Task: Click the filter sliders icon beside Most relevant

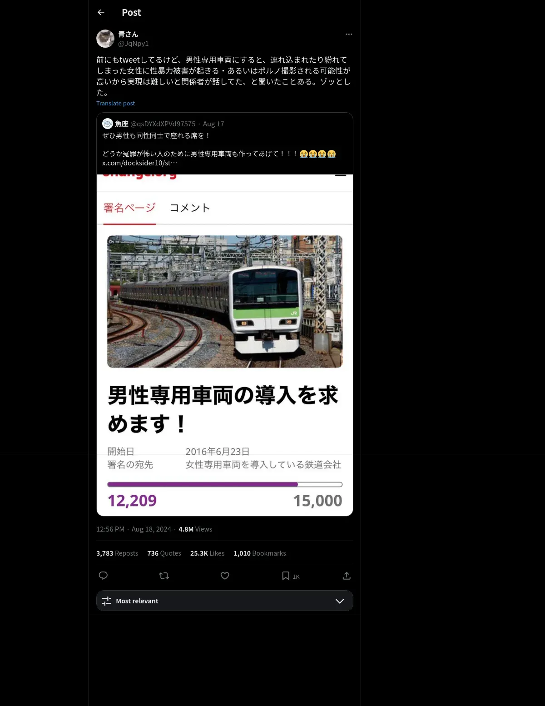Action: [x=106, y=601]
